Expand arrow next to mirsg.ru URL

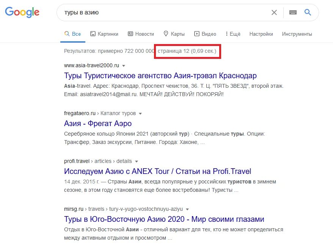[x=187, y=209]
